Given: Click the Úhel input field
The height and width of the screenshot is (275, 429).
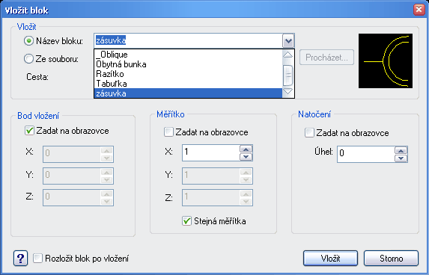Looking at the screenshot, I should coord(366,154).
